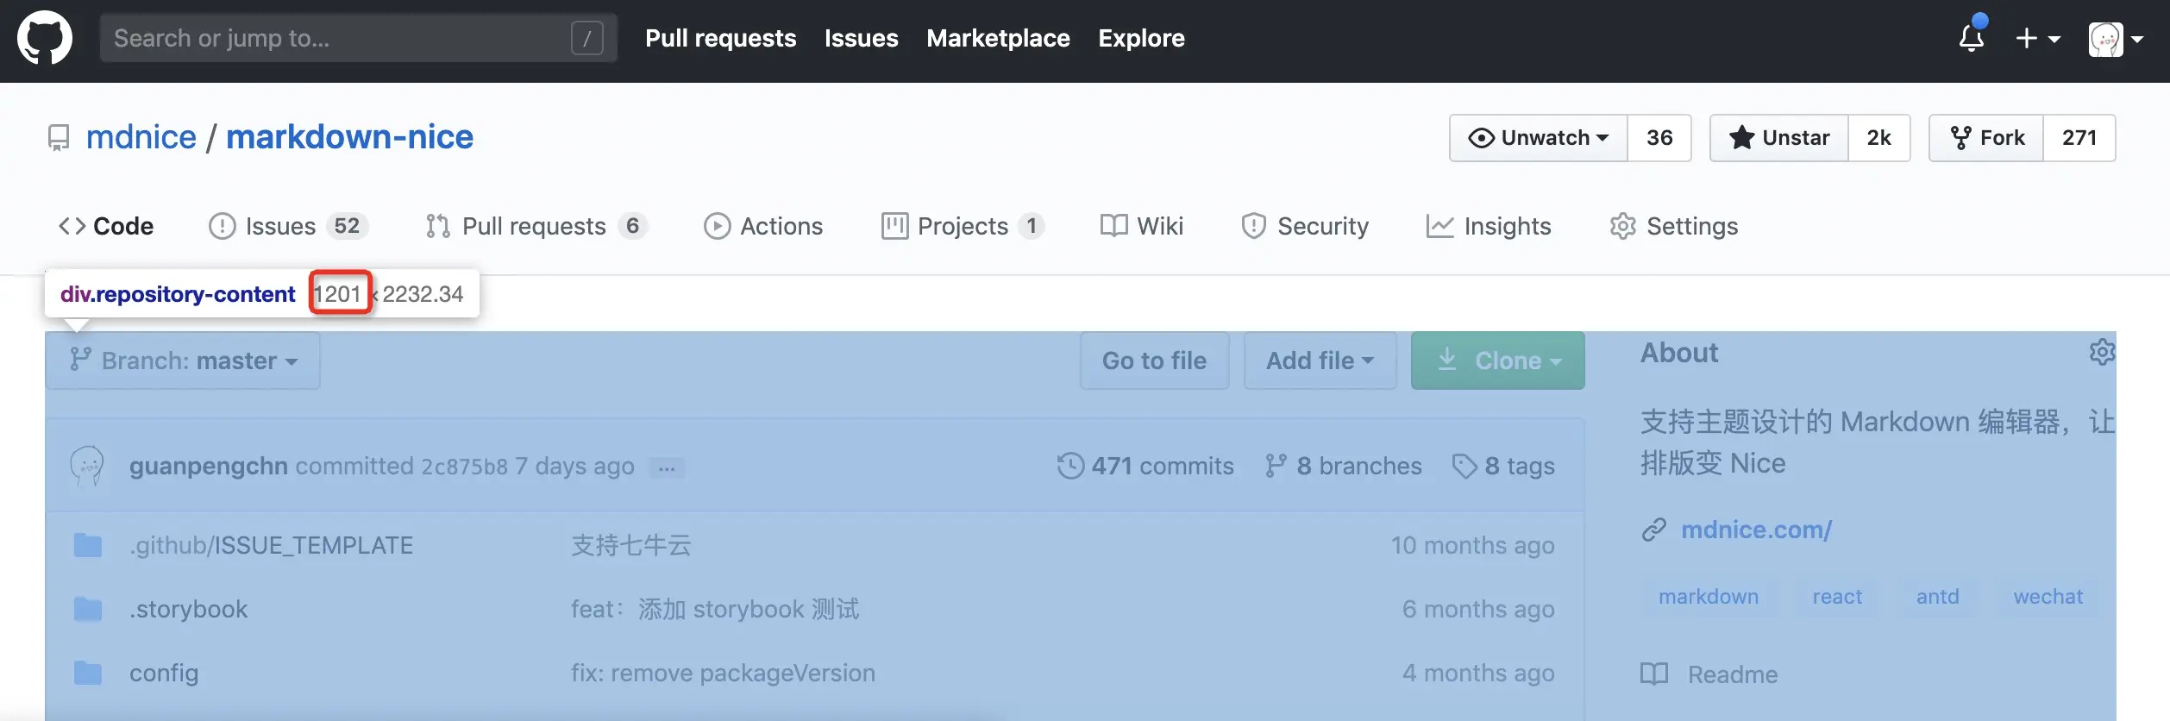Click the committer avatar for guanpengchn
Screen dimensions: 2170x721
[87, 466]
